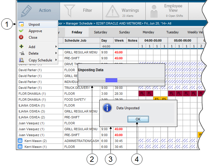Click 02397:ORACLE AND WETMORE in breadcrumb

point(119,23)
